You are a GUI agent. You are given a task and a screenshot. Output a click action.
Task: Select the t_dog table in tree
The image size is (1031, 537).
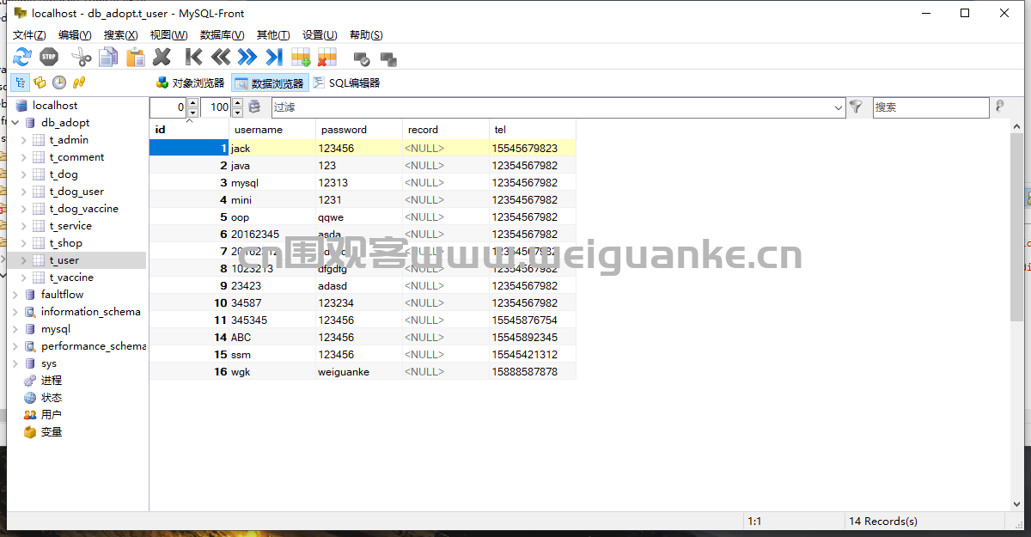[x=64, y=174]
